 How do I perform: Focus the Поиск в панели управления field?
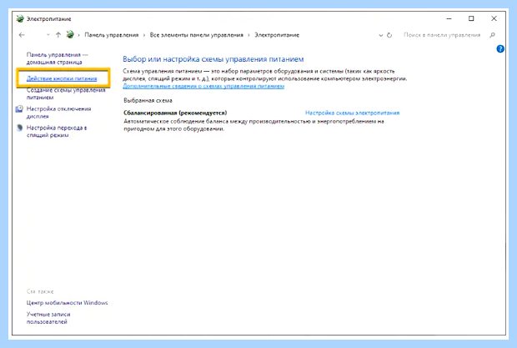(x=442, y=35)
